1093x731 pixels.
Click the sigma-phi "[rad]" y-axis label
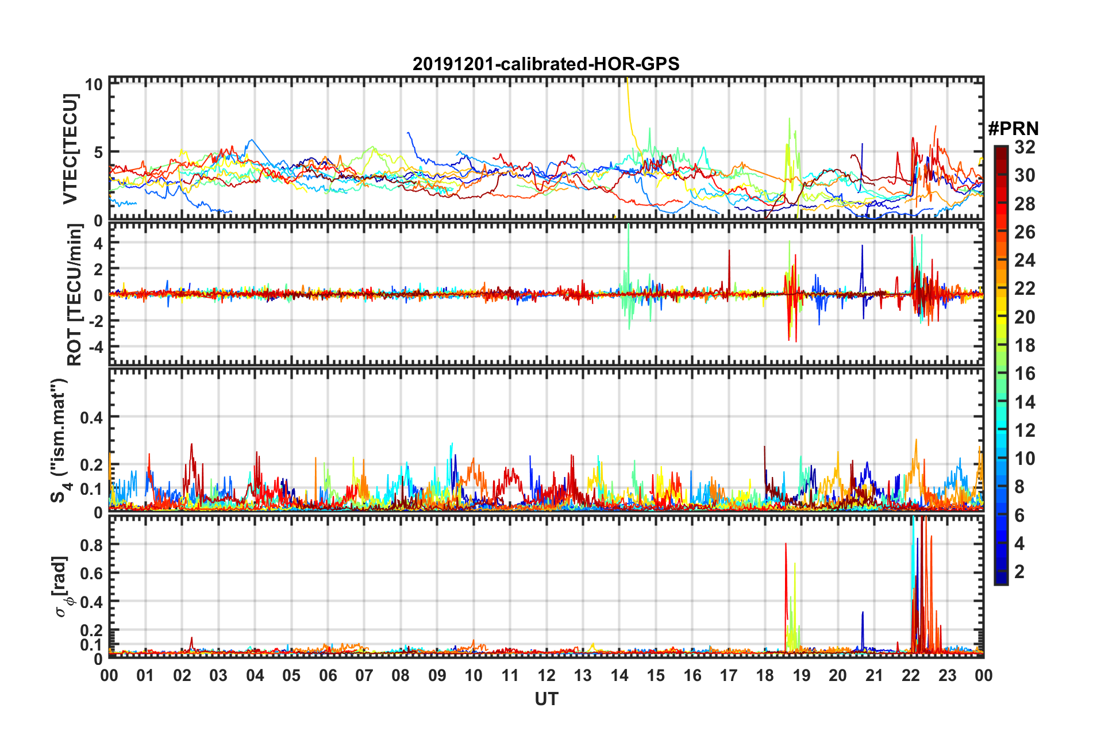(x=61, y=587)
